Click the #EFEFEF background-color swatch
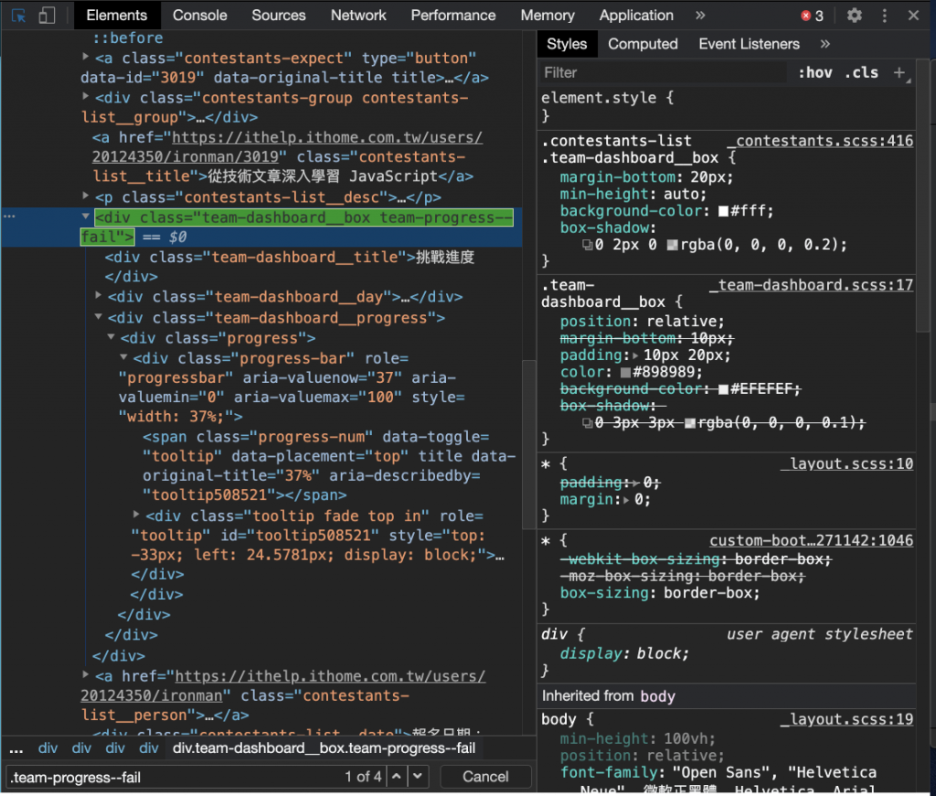The width and height of the screenshot is (936, 796). point(724,389)
